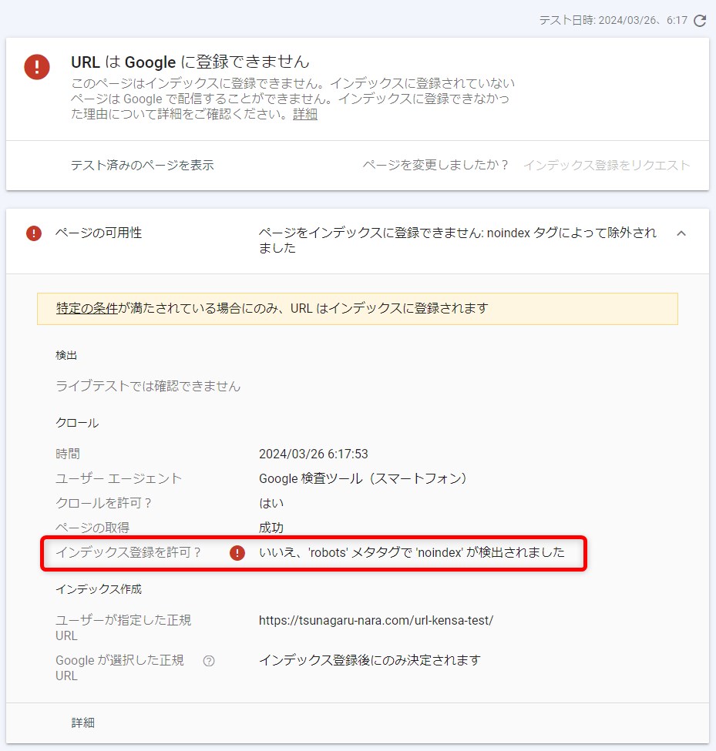The image size is (716, 751).
Task: Click the tsunagaru-nara.com canonical URL text
Action: coord(375,620)
